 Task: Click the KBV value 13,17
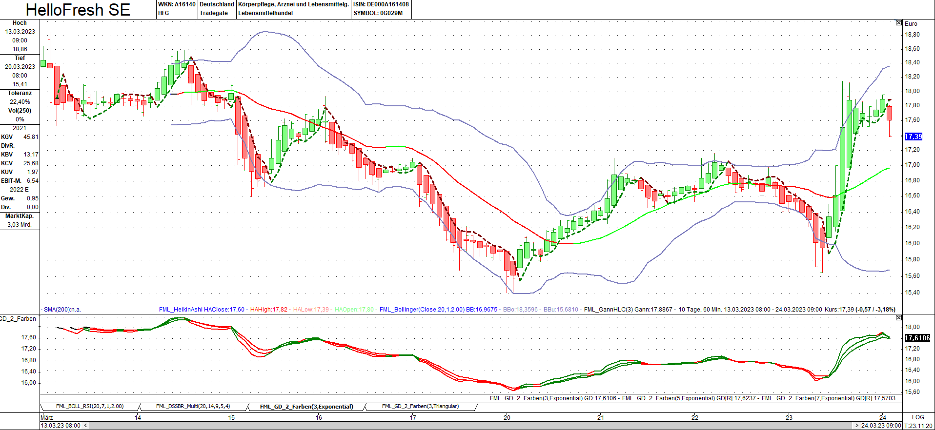point(31,155)
